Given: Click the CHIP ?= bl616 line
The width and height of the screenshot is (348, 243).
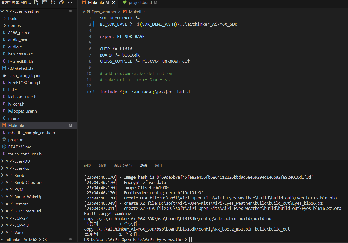Looking at the screenshot, I should pyautogui.click(x=116, y=49).
